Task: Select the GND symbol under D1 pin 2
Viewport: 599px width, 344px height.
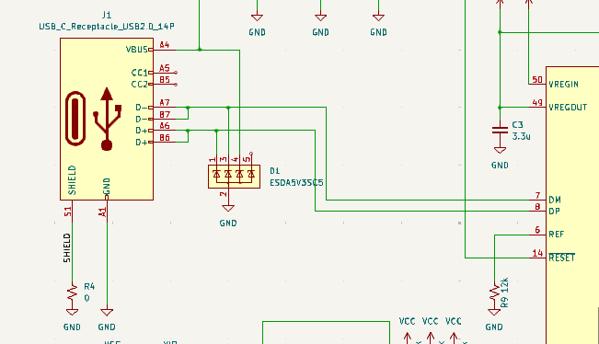Action: tap(228, 209)
